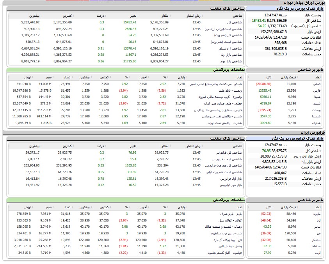Viewport: 329px width, 264px height.
Task: Open symbol نادیکو - س.کشت ودام صنایع لبنی تامین
Action: point(215,84)
